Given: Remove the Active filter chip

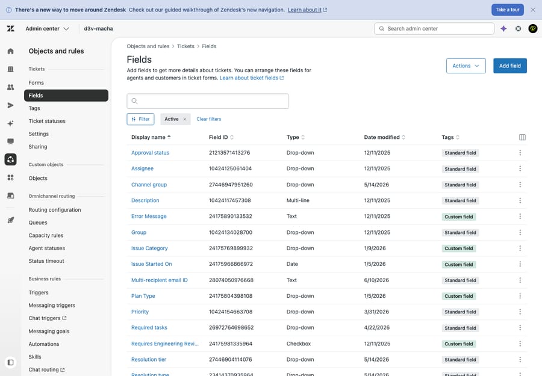Looking at the screenshot, I should [x=185, y=119].
